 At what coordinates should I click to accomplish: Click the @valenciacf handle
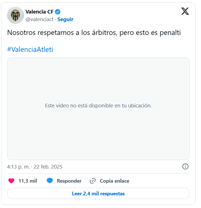click(40, 19)
